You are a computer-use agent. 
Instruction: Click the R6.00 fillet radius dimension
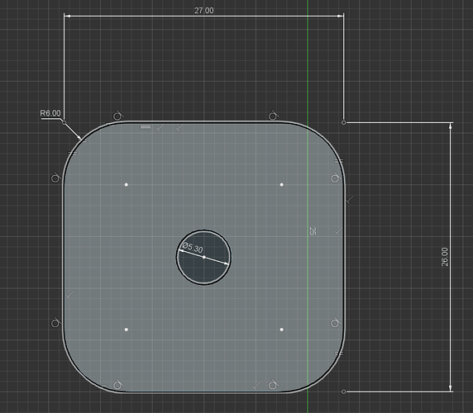point(50,113)
